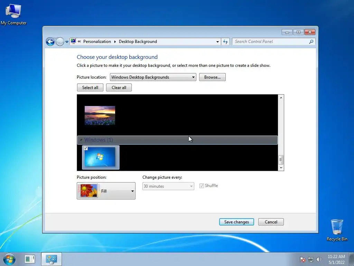Click the taskbar clock showing 11:22 AM

[x=336, y=259]
